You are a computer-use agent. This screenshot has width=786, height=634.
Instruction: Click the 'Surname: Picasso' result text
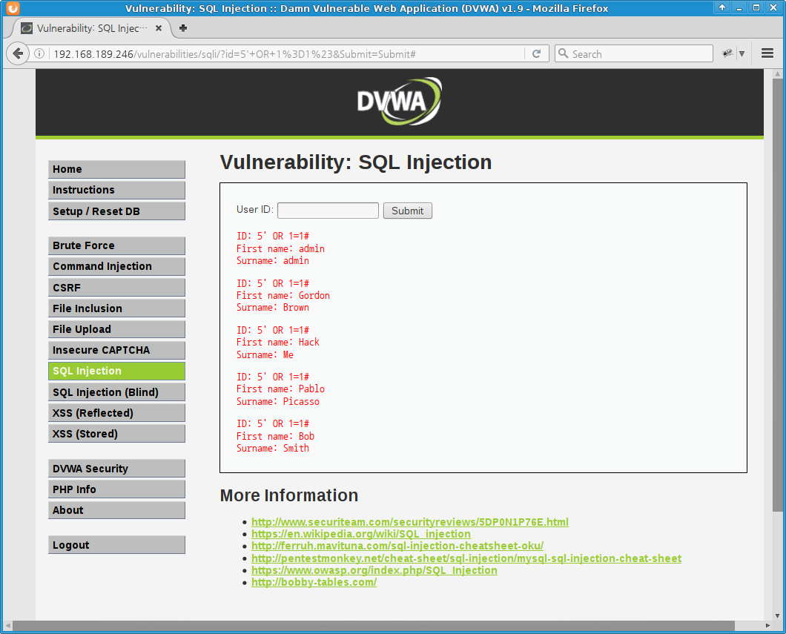[278, 401]
